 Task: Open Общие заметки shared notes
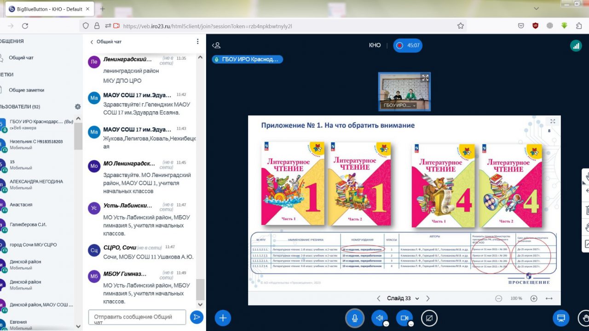26,90
